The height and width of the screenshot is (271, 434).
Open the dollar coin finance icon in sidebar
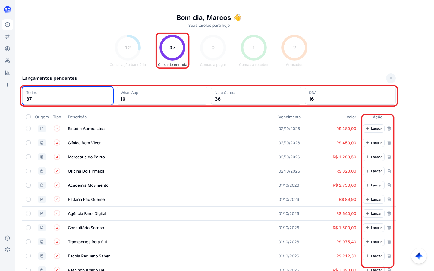point(8,49)
